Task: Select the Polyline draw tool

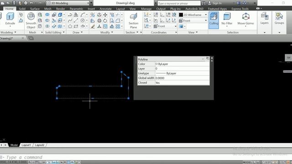Action: point(70,15)
